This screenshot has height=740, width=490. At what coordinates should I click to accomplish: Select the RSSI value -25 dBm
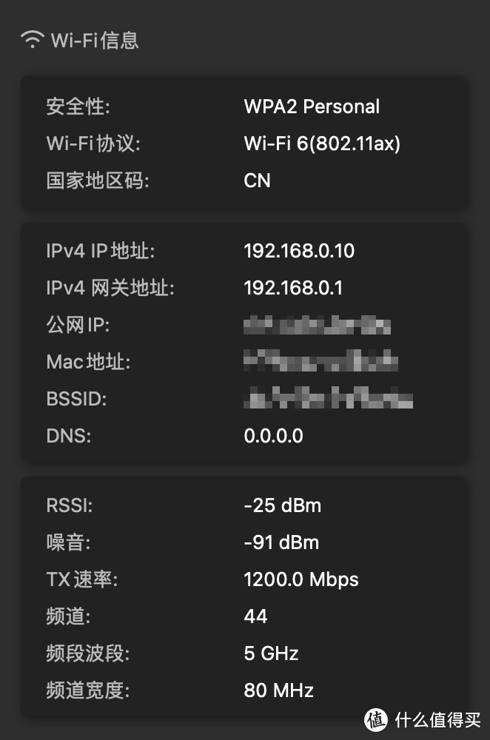pyautogui.click(x=283, y=505)
